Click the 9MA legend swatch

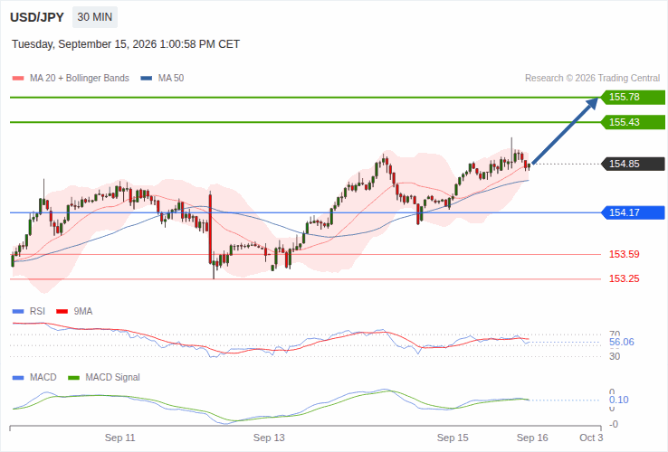(62, 312)
